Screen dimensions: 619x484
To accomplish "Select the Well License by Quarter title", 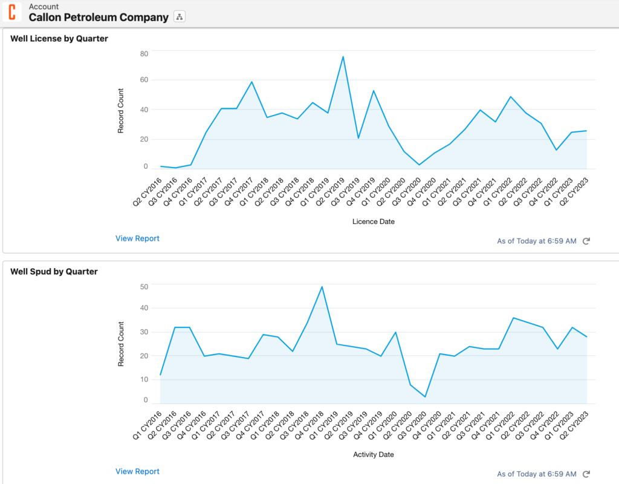I will [59, 39].
